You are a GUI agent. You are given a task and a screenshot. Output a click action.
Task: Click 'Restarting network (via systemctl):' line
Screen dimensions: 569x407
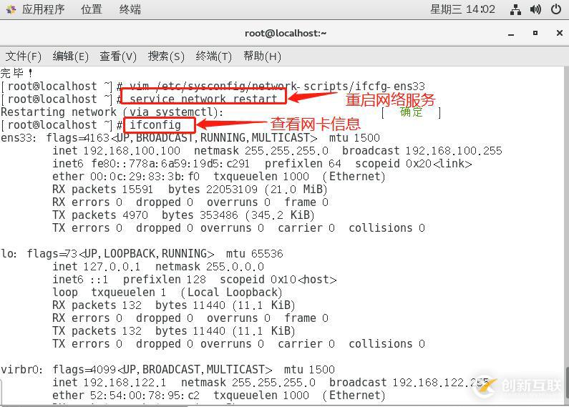click(112, 112)
